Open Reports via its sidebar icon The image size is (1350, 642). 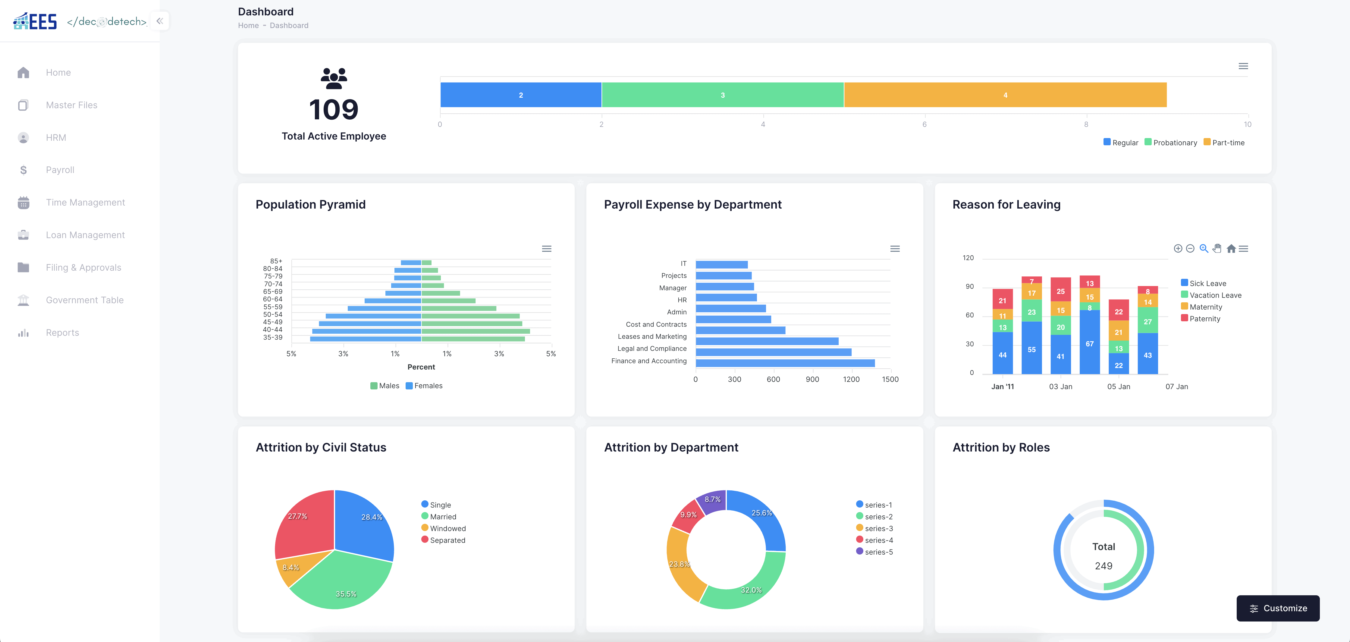coord(23,332)
